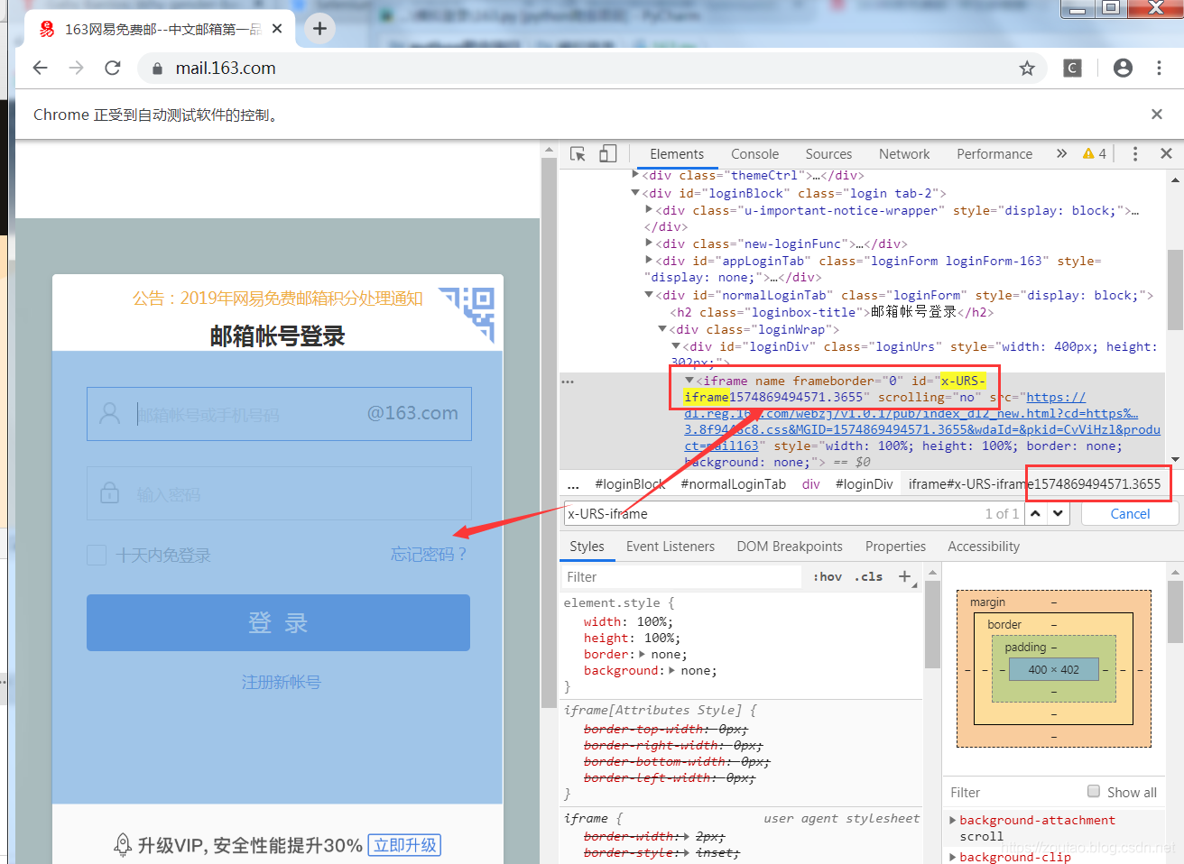Collapse the loginBlock div node
Image resolution: width=1184 pixels, height=864 pixels.
coord(635,193)
